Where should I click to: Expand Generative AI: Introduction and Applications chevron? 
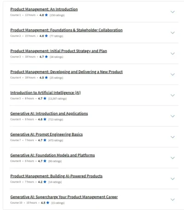pos(172,116)
